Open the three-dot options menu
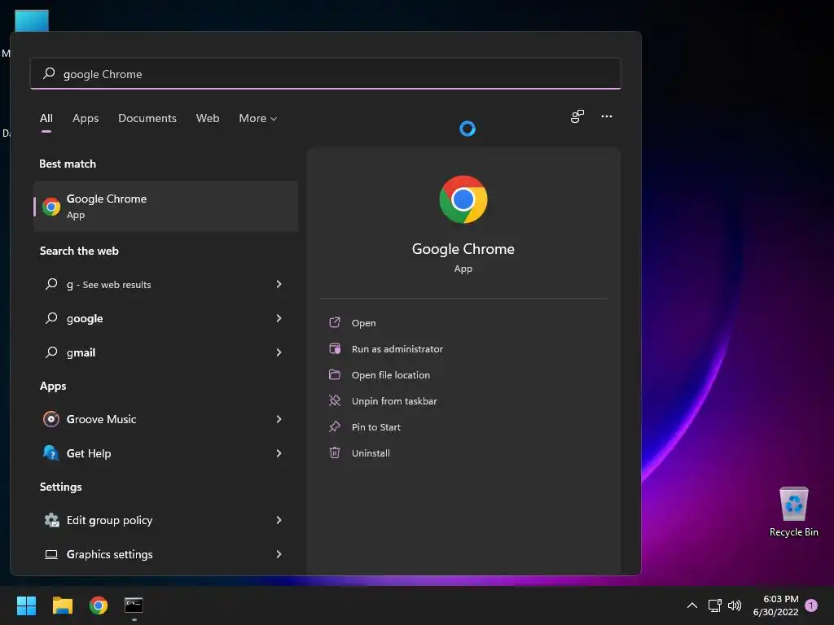Viewport: 834px width, 625px height. pyautogui.click(x=606, y=116)
